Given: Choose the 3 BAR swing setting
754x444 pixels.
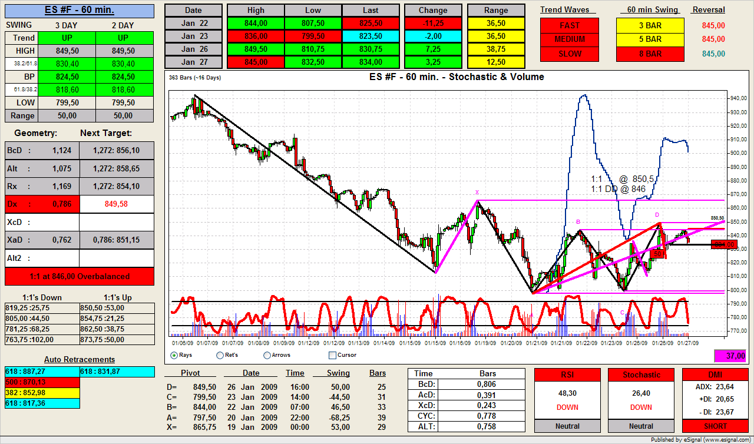Looking at the screenshot, I should 650,25.
